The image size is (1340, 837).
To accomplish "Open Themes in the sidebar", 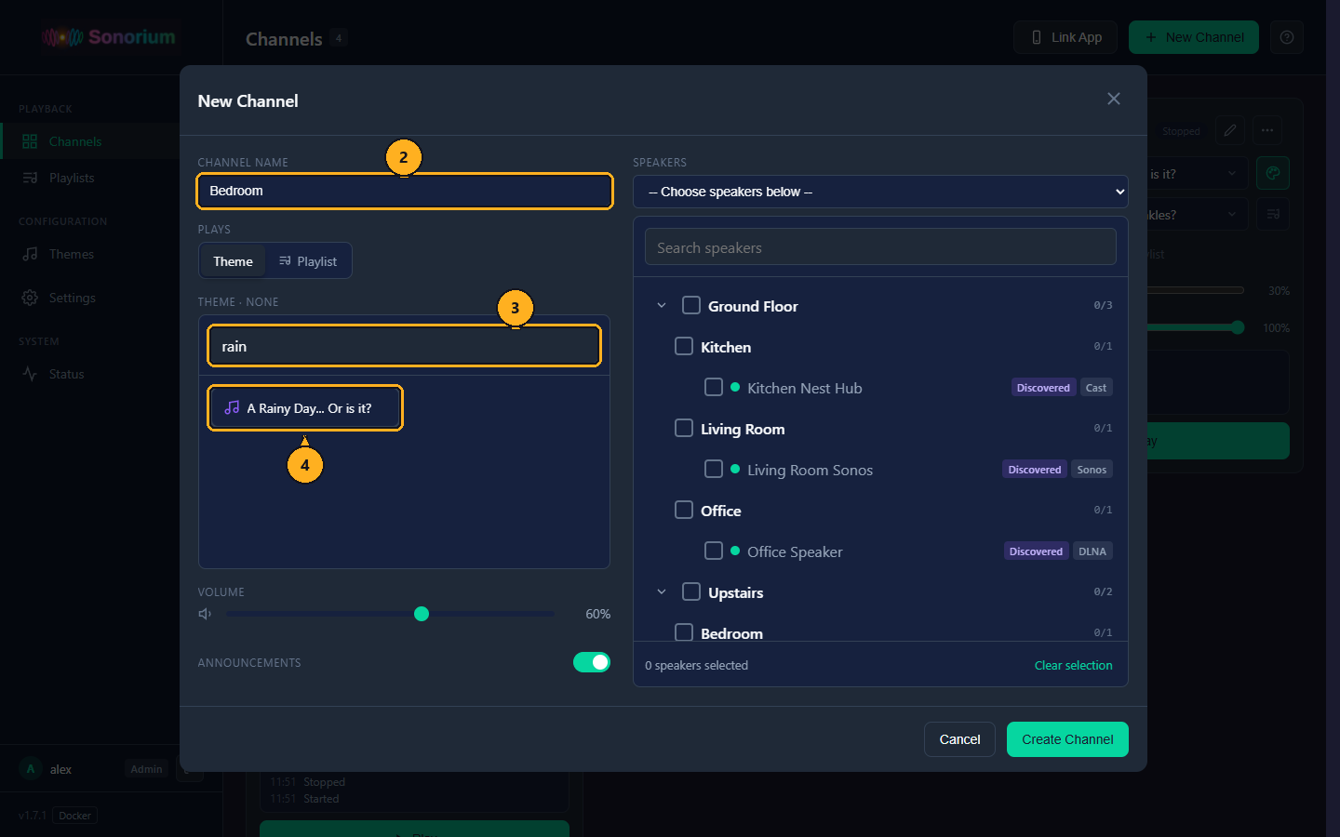I will pyautogui.click(x=90, y=254).
